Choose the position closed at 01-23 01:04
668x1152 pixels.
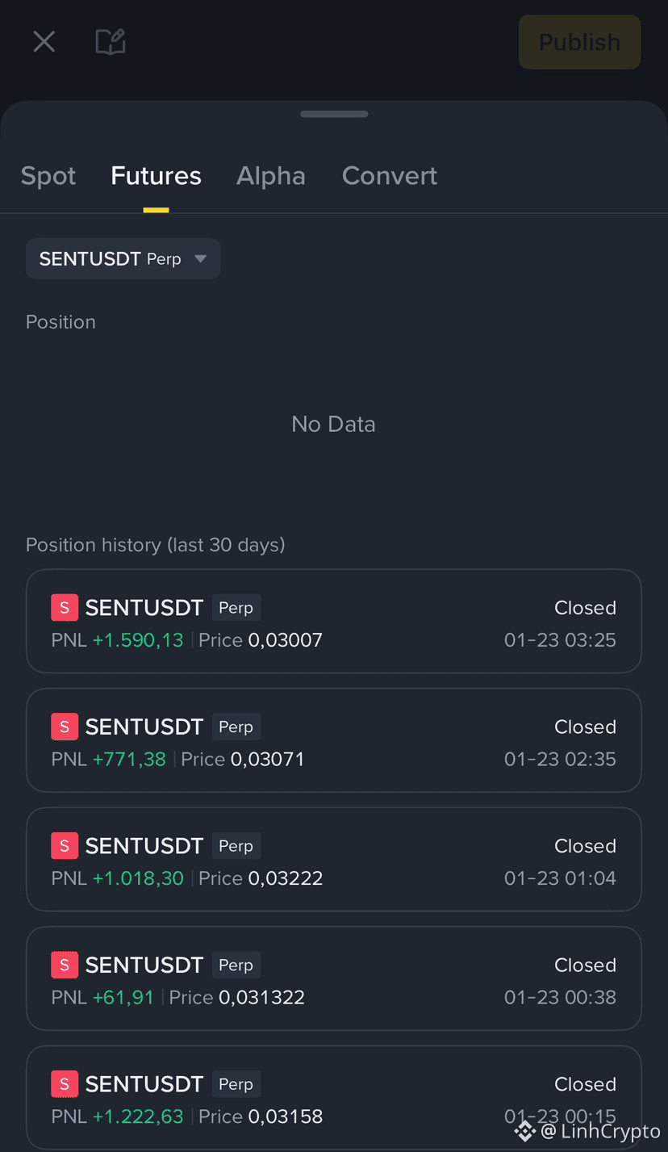tap(334, 860)
